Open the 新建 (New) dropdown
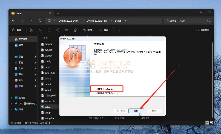This screenshot has height=134, width=221. tap(18, 30)
